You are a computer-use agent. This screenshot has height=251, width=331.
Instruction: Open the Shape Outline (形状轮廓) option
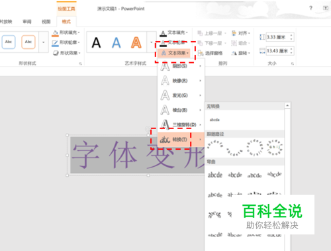point(66,42)
